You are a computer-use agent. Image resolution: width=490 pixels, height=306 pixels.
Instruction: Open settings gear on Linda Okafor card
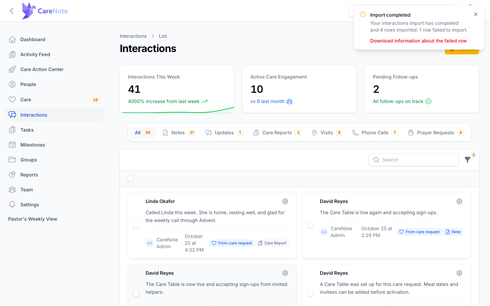pos(285,201)
